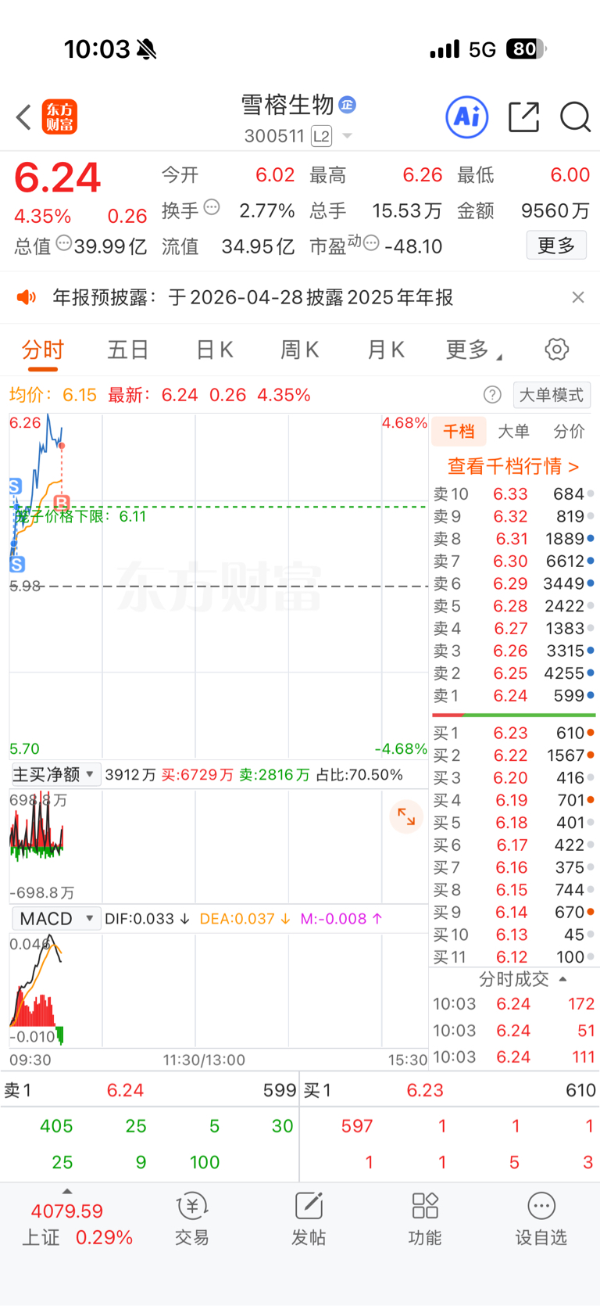Select the 买5 6.18 row
Screen dimensions: 600x1306
(x=514, y=823)
